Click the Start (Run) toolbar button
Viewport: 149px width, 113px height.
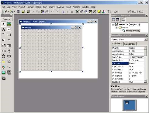click(63, 12)
